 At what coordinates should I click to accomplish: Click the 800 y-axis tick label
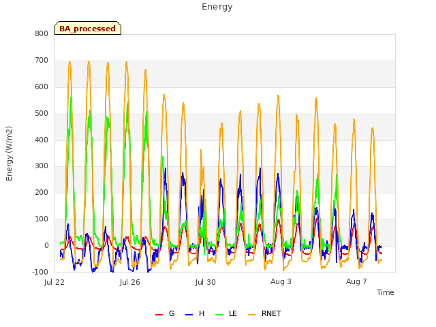42,33
